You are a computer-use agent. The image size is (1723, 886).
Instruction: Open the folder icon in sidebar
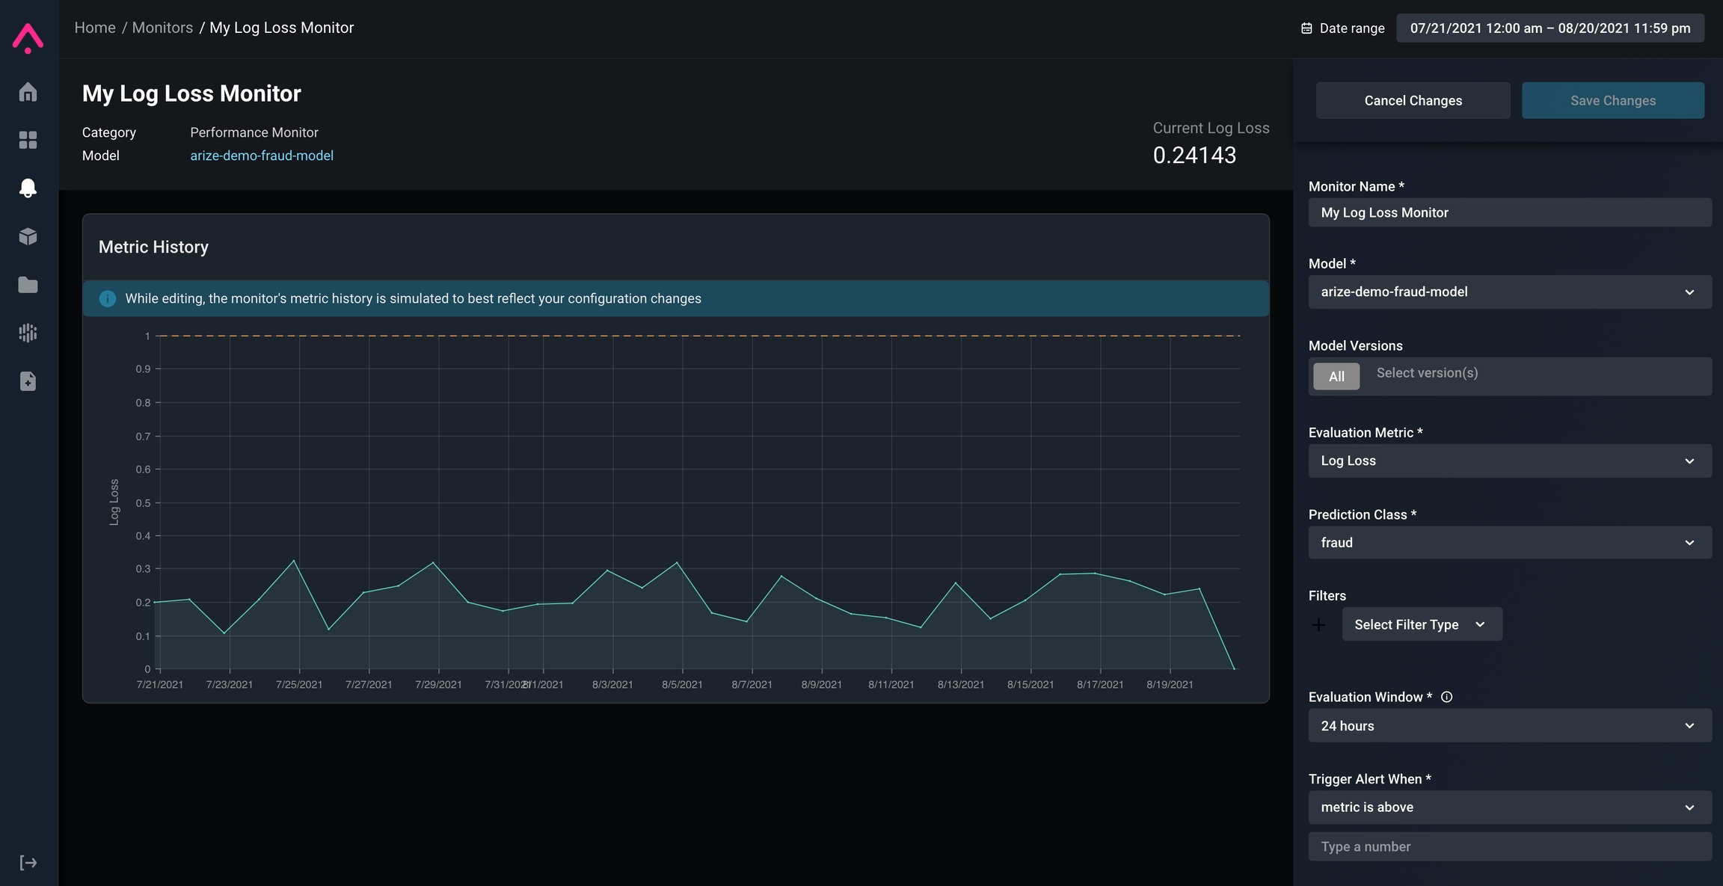28,285
